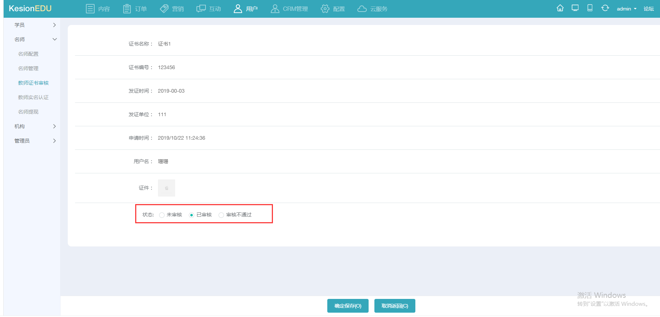Open 订单 orders clipboard icon
The image size is (660, 317).
click(x=127, y=9)
